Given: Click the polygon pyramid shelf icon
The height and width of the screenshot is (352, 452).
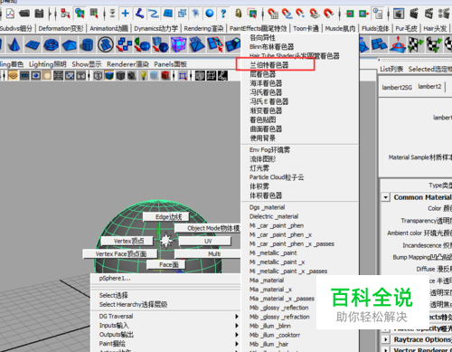Looking at the screenshot, I should click(70, 45).
